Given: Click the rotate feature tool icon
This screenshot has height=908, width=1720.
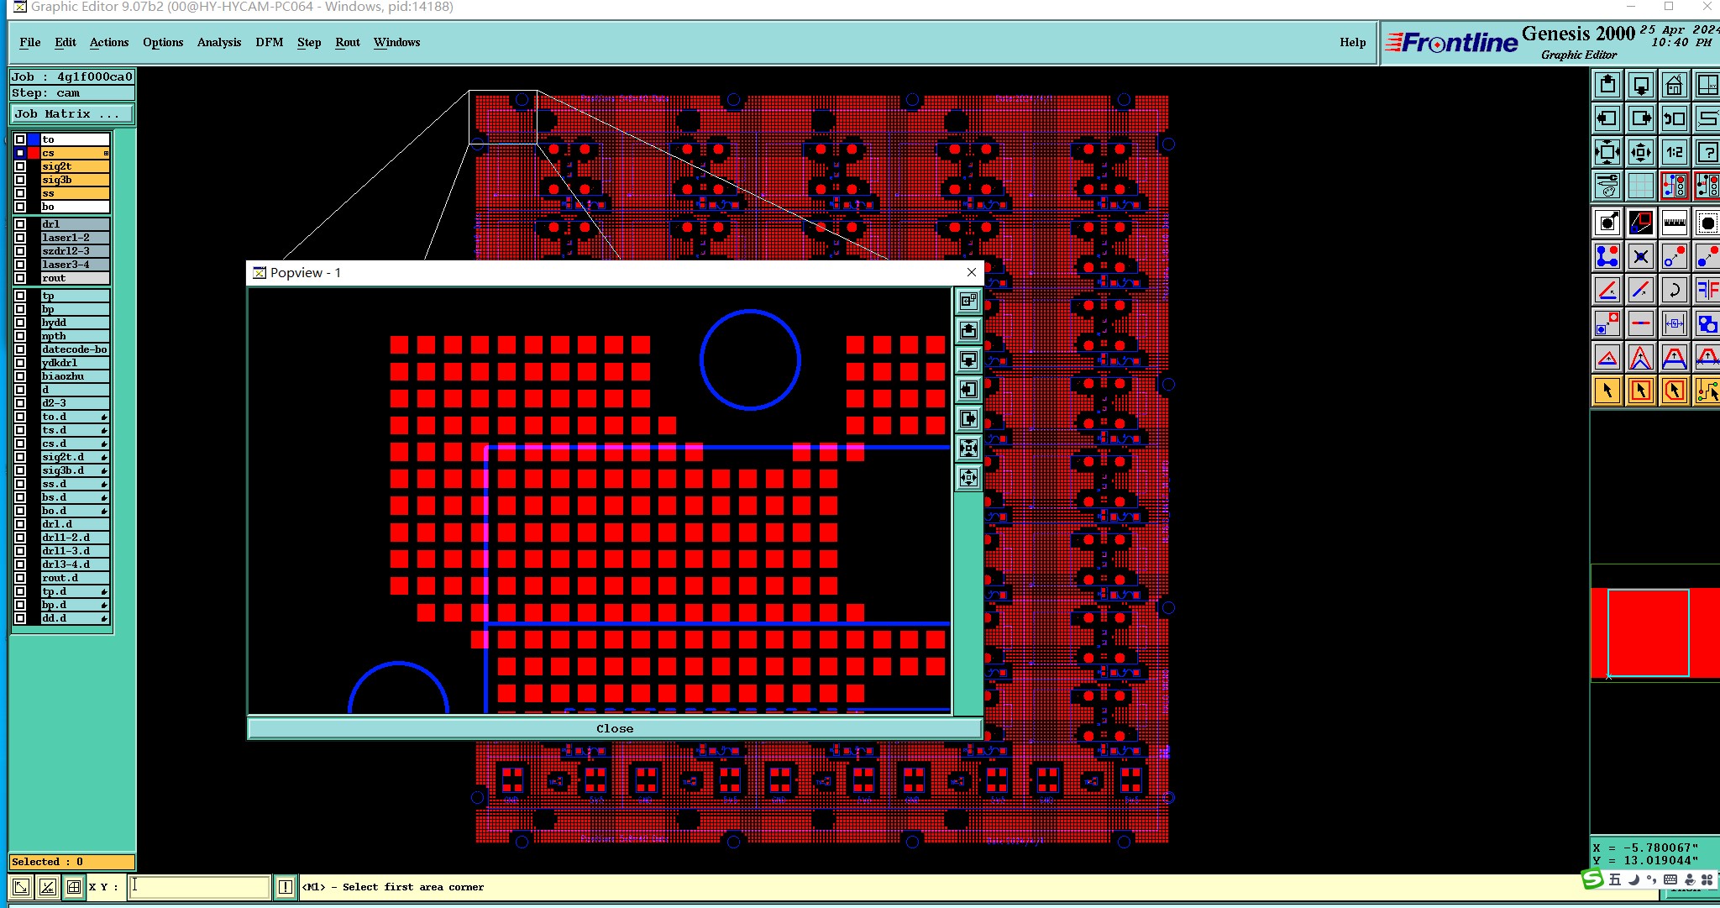Looking at the screenshot, I should [1674, 290].
